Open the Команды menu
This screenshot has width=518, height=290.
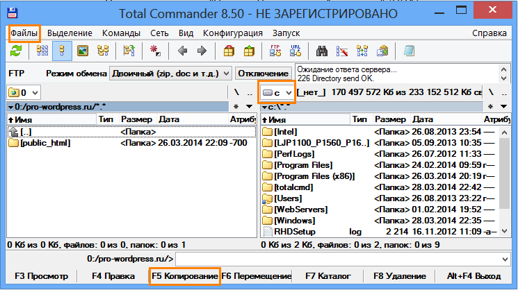tap(121, 33)
